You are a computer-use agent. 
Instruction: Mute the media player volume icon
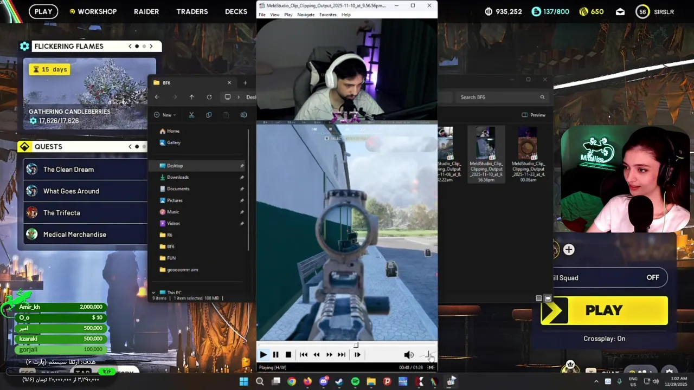(408, 355)
